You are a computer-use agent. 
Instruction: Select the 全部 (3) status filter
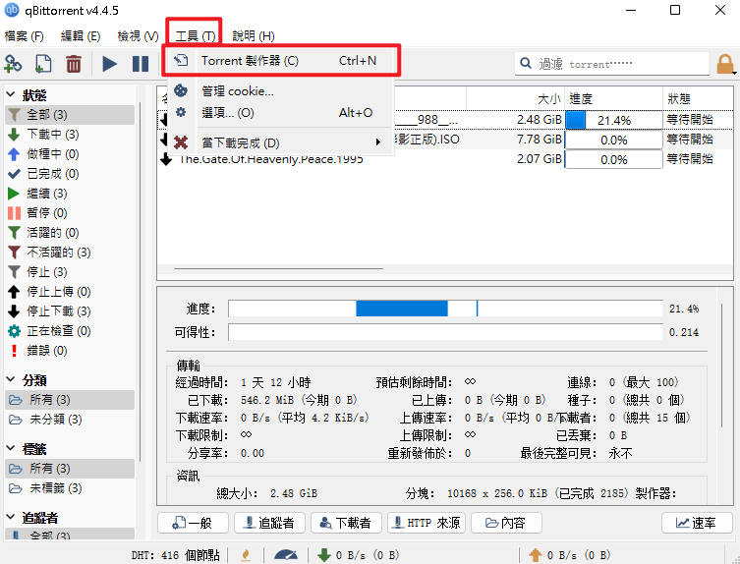(70, 115)
